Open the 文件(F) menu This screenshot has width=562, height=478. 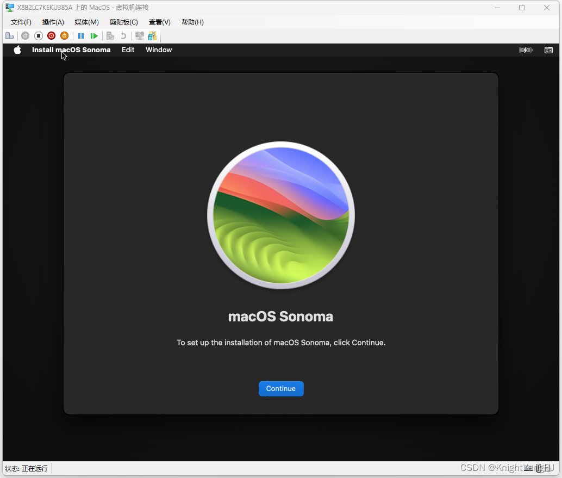tap(21, 22)
